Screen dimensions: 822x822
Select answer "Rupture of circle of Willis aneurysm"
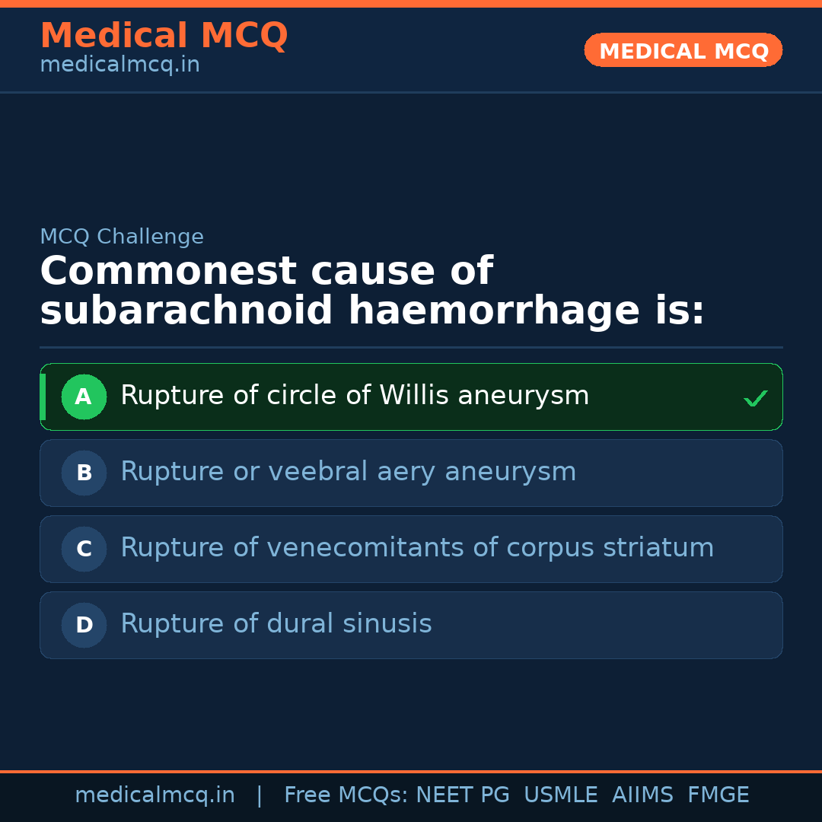[355, 396]
